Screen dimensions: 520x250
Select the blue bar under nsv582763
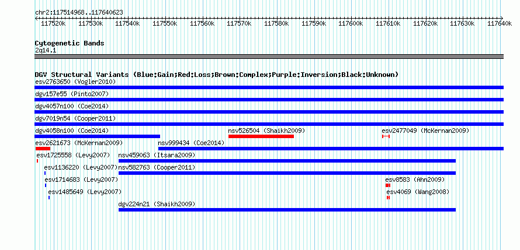(287, 173)
